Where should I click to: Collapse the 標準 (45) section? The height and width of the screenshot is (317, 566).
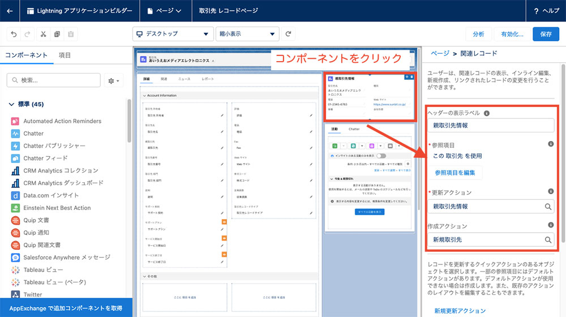click(11, 104)
